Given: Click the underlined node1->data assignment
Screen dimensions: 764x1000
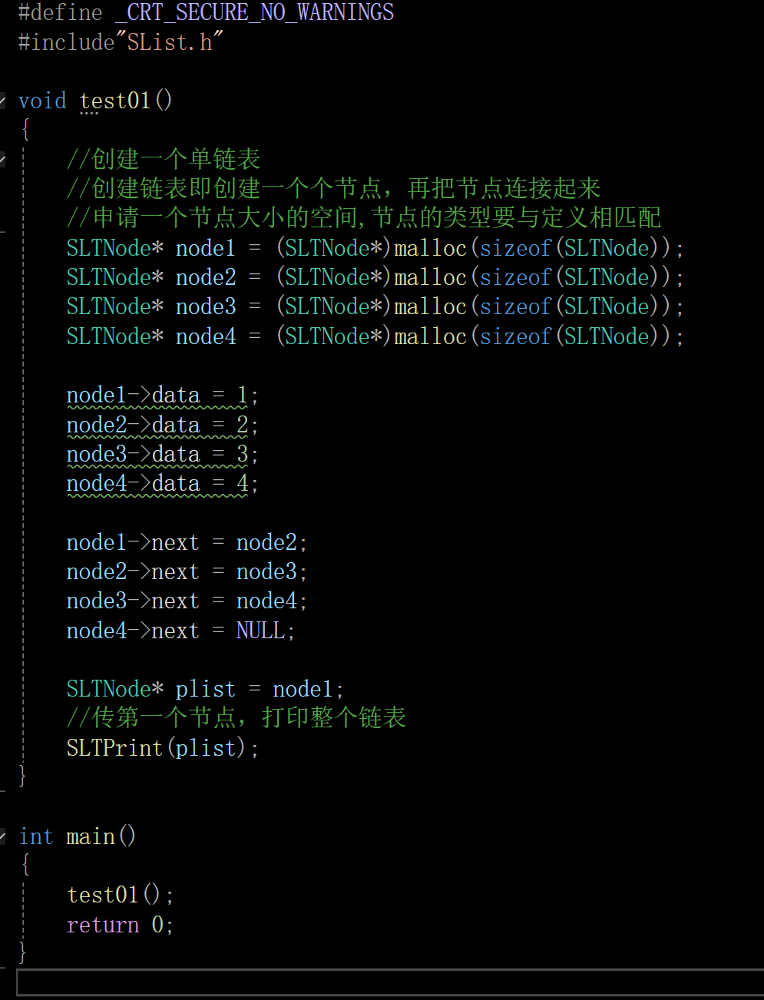Looking at the screenshot, I should [162, 396].
